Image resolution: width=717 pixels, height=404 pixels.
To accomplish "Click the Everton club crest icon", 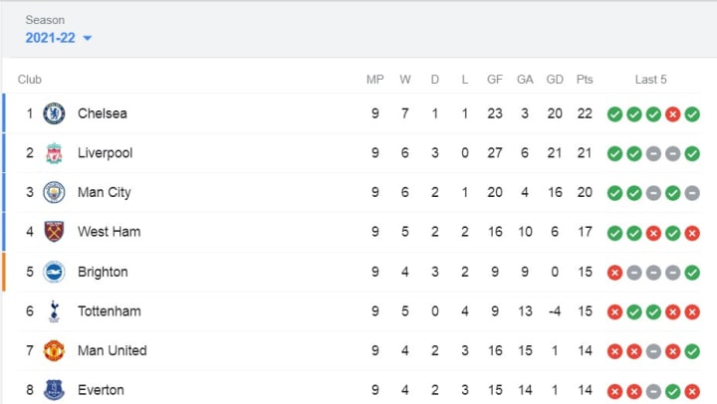I will pyautogui.click(x=54, y=390).
